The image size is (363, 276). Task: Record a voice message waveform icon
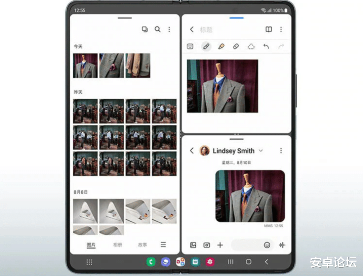pyautogui.click(x=282, y=245)
